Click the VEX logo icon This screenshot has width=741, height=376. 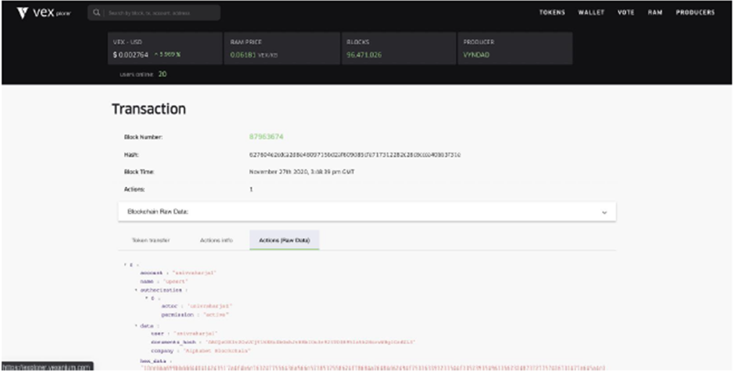click(x=22, y=13)
